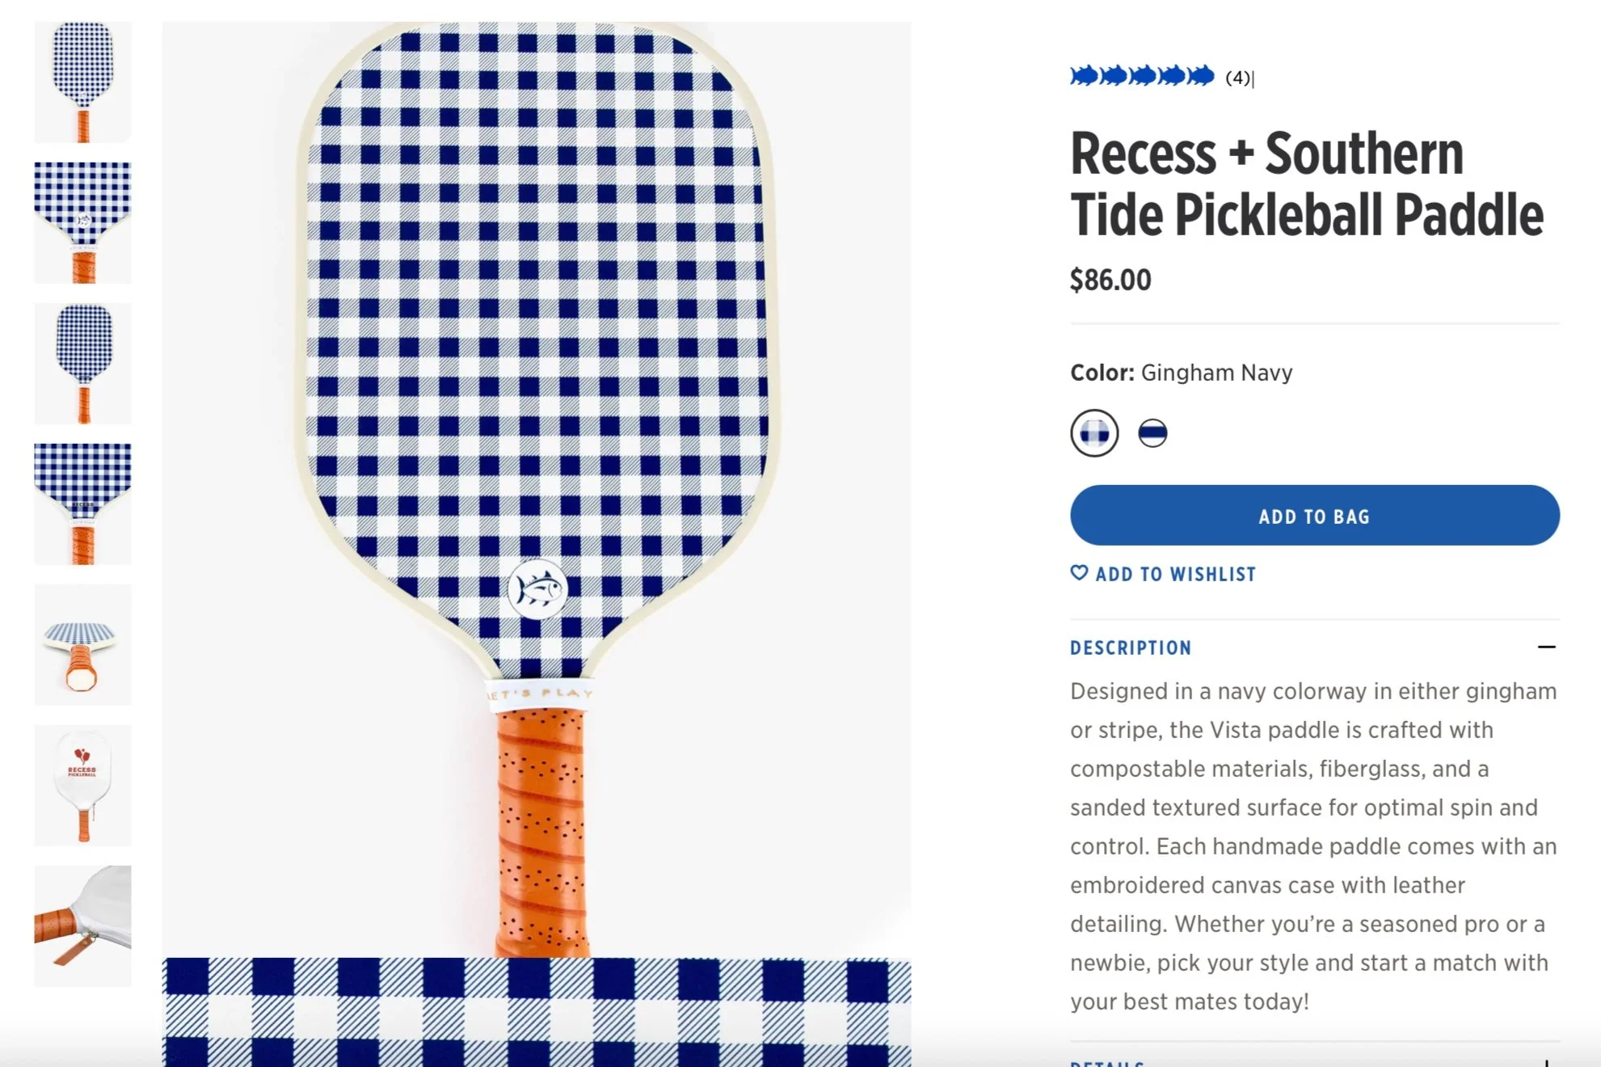Click the third fish rating icon
The image size is (1601, 1067).
coord(1143,76)
